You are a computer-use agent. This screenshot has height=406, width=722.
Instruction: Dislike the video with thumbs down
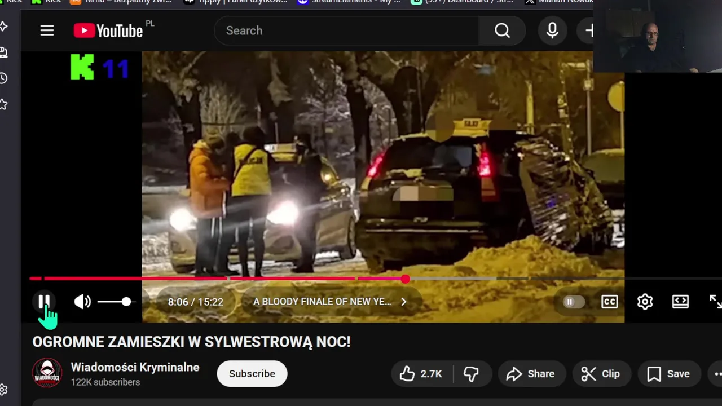472,373
